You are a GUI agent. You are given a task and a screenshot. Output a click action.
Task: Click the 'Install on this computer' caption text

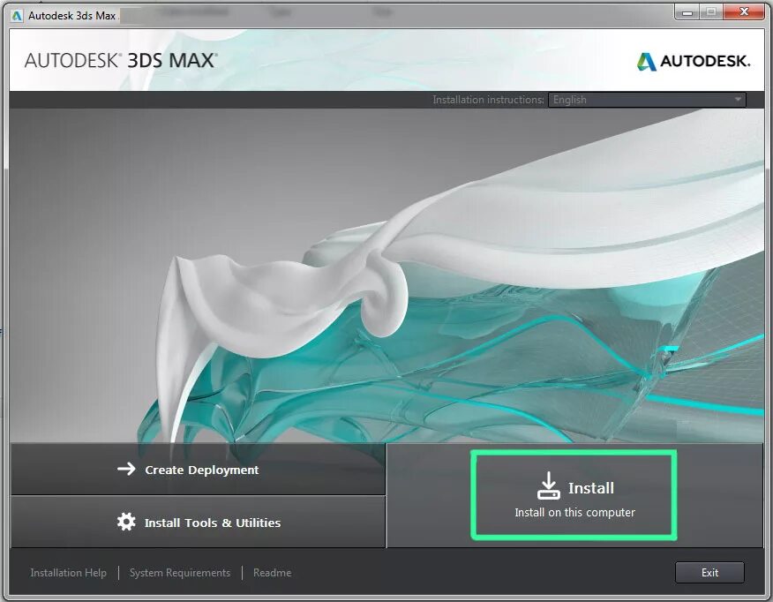coord(574,513)
